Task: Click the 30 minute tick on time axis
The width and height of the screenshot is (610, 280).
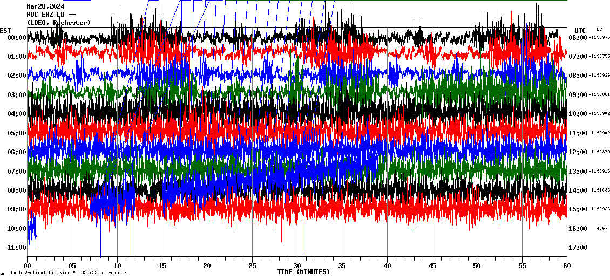Action: 297,266
